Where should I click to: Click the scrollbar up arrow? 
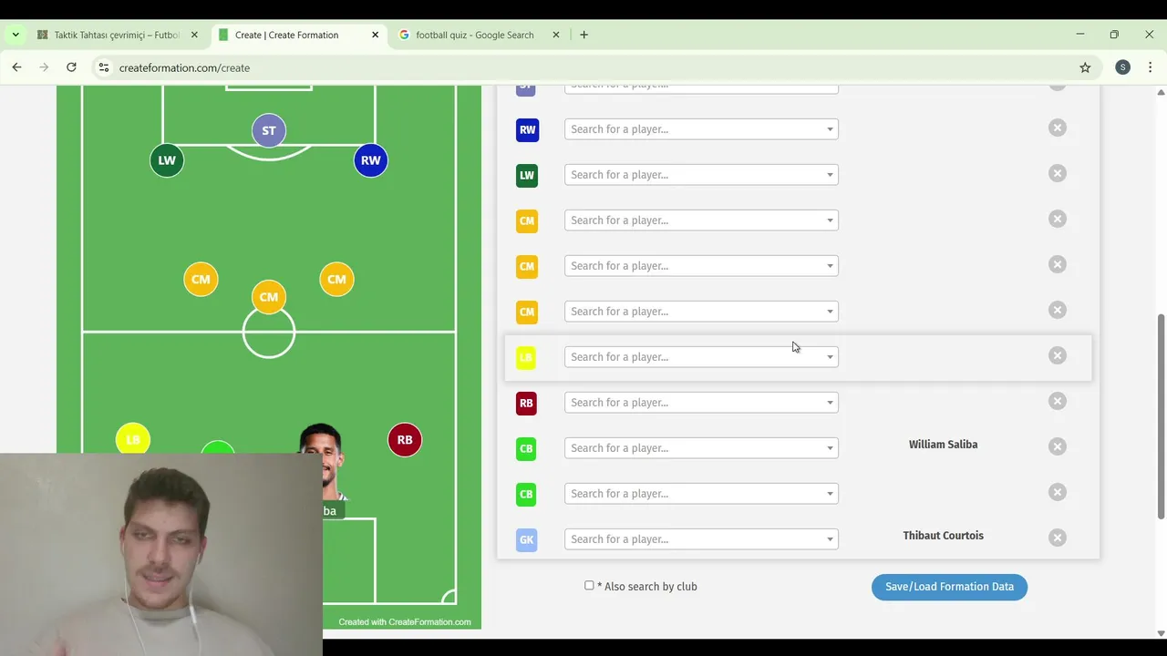click(x=1161, y=92)
